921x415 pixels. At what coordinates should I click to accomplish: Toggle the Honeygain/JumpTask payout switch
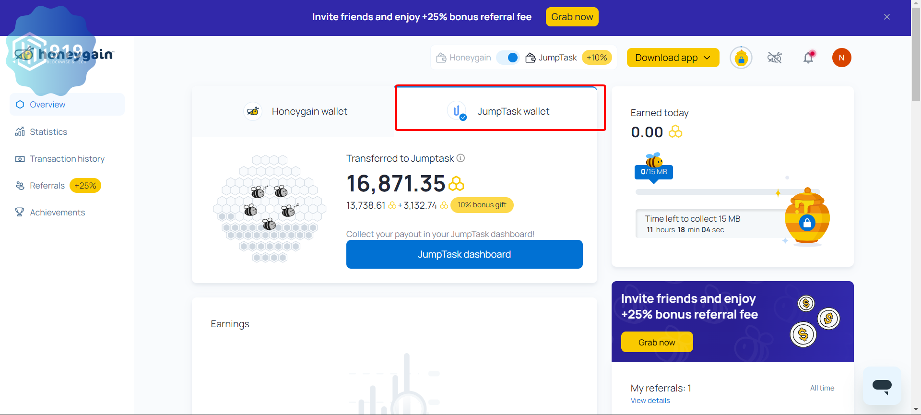[x=508, y=58]
